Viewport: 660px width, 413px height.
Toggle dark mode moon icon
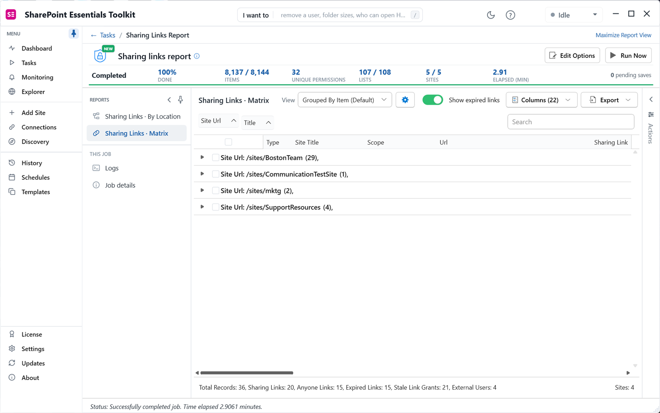[490, 15]
